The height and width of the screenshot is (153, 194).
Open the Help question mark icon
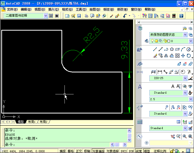(x=181, y=16)
